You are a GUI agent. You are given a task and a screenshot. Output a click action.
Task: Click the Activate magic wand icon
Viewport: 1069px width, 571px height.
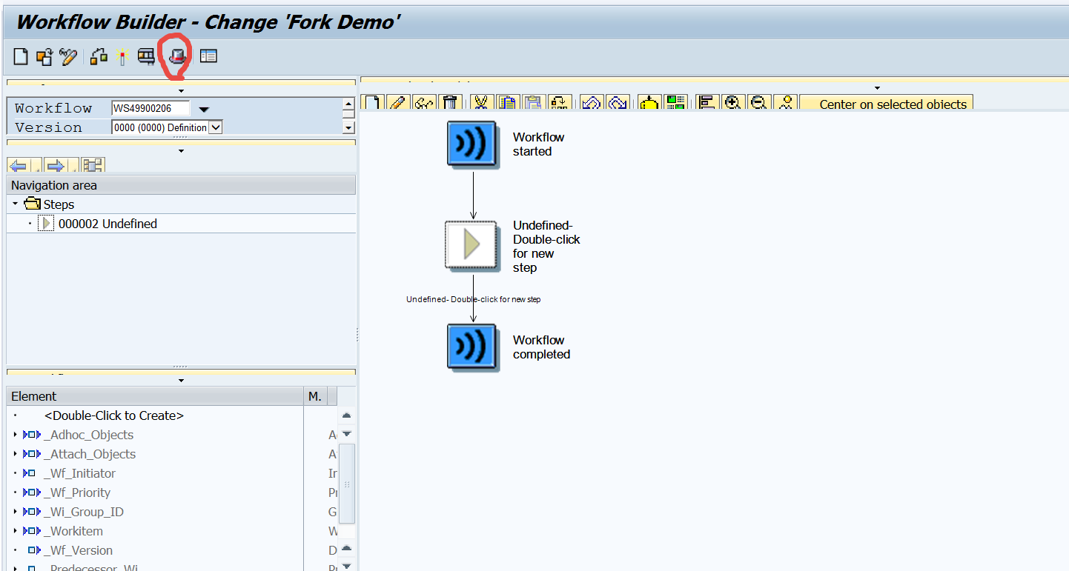click(x=122, y=56)
